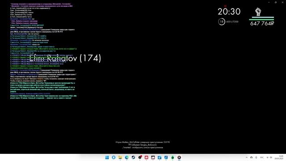Click the 647 764 money balance
The width and height of the screenshot is (286, 161).
[262, 23]
